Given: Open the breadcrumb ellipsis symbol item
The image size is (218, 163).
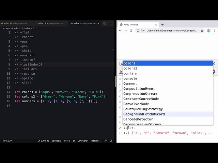Looking at the screenshot, I should (36, 28).
